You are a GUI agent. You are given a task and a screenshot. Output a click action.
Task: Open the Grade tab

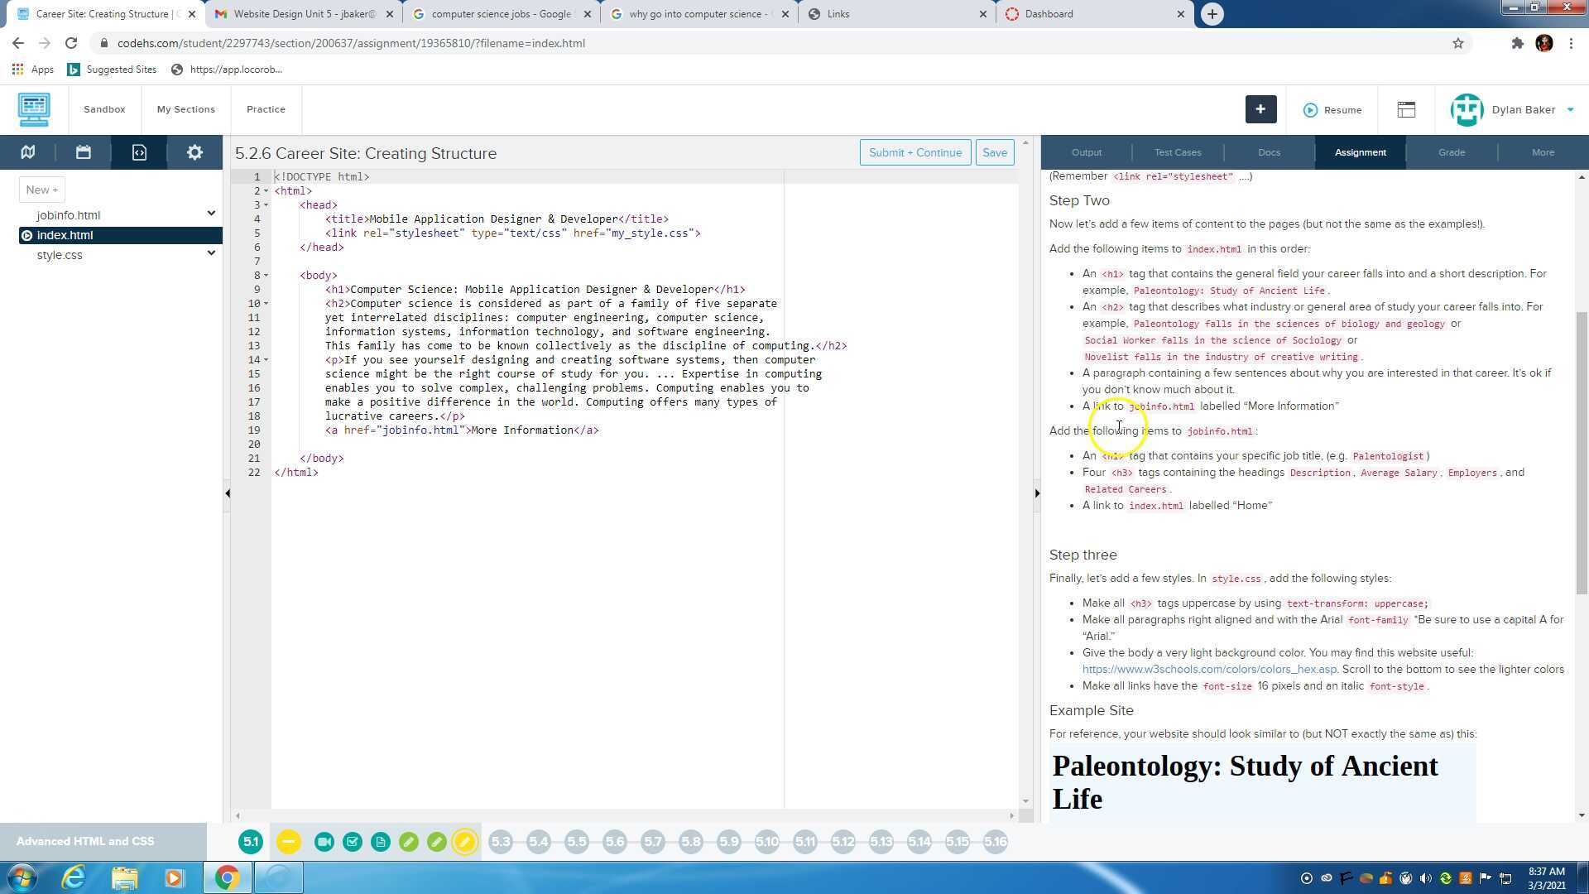coord(1451,152)
